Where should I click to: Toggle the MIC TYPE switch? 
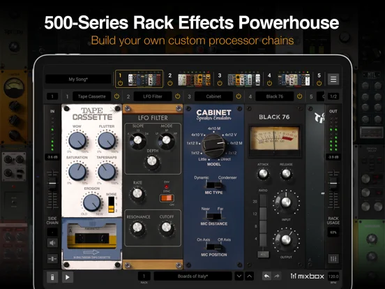point(213,185)
